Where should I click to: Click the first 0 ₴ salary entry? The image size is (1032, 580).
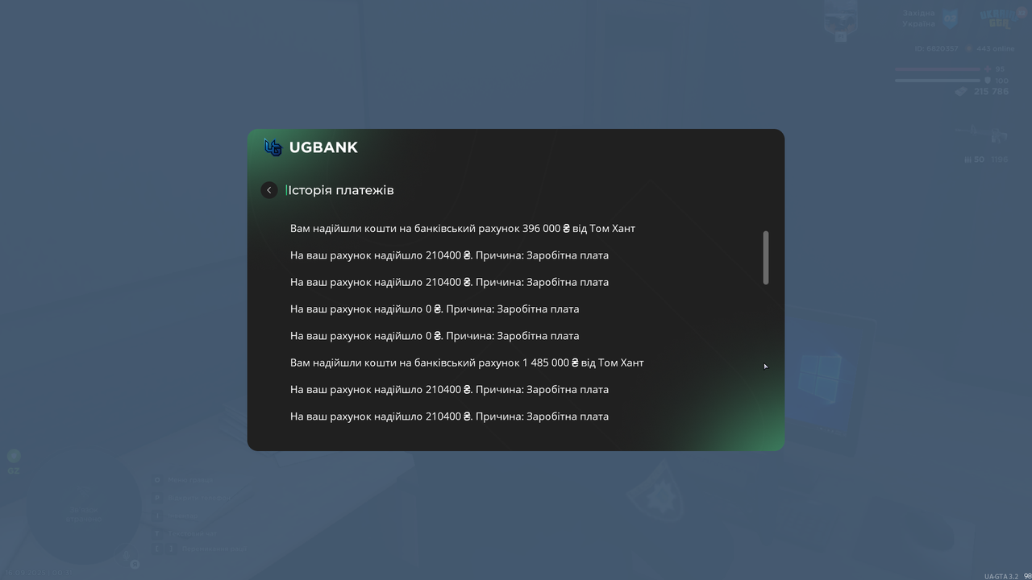click(x=435, y=309)
